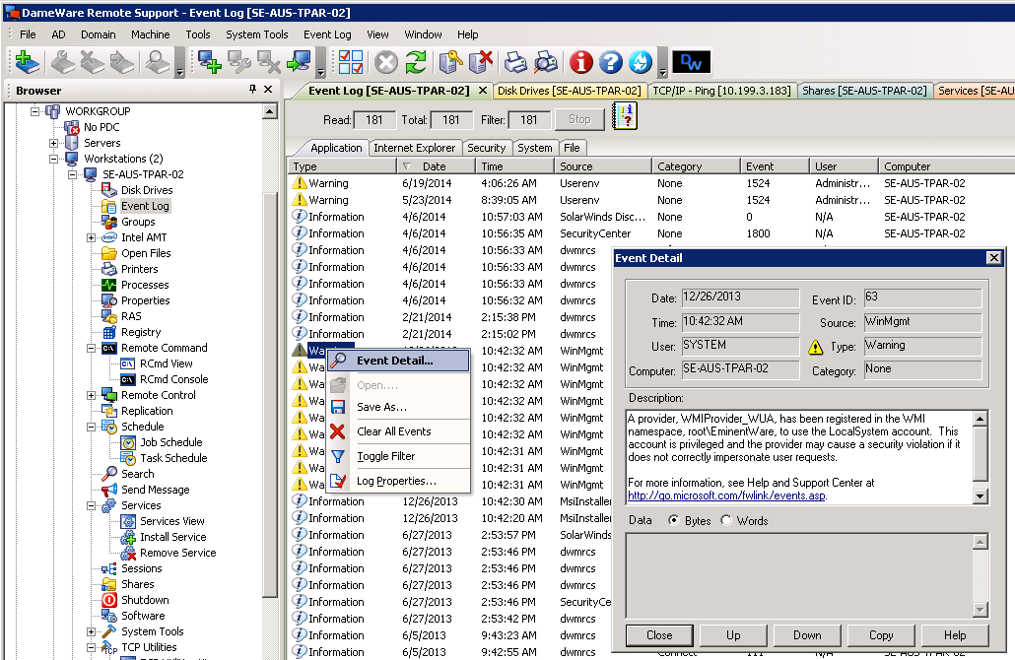Screen dimensions: 1015x660
Task: Click the Browser tree scrollbar up arrow
Action: coord(269,112)
